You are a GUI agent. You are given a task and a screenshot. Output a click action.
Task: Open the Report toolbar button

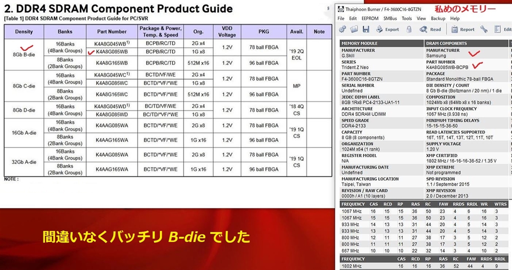[462, 29]
